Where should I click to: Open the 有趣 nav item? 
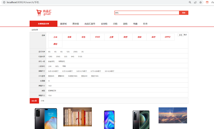click(x=135, y=24)
